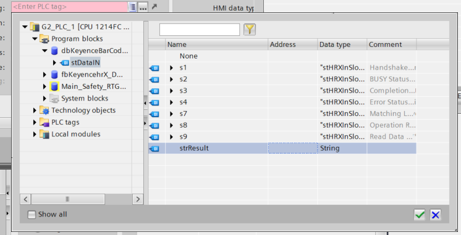
Task: Click tree scrollbar right arrow
Action: 138,199
